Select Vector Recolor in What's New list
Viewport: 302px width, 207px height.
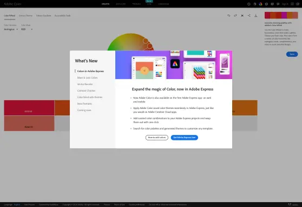[85, 84]
